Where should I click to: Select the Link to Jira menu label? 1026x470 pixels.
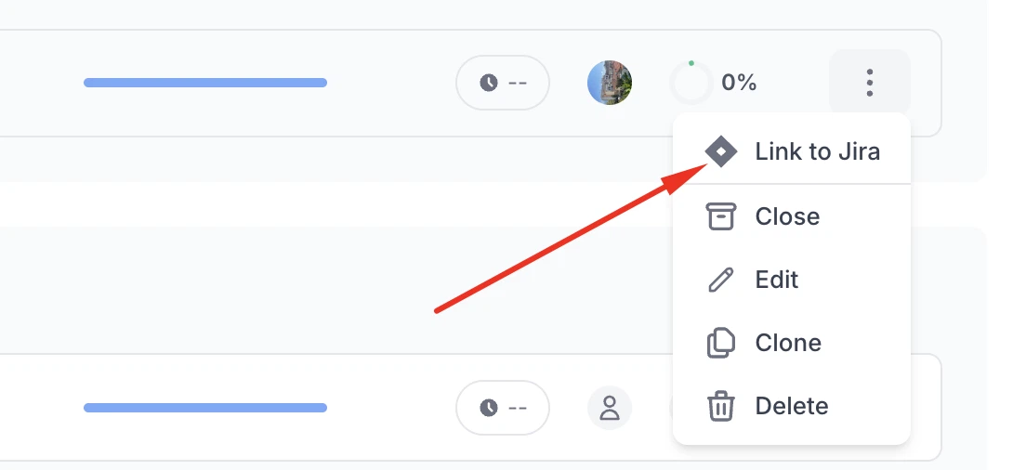pos(818,151)
